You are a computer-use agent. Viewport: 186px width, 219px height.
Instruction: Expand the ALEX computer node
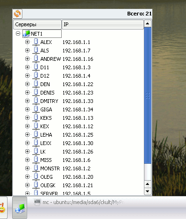click(27, 42)
